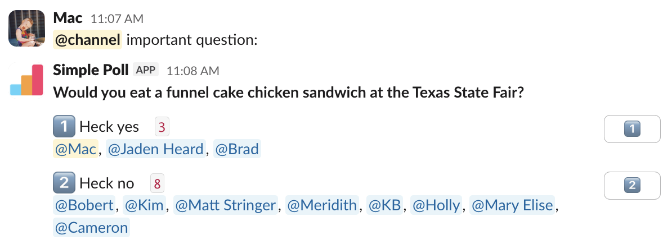Click the Simple Poll app icon
This screenshot has height=249, width=672.
(x=27, y=80)
